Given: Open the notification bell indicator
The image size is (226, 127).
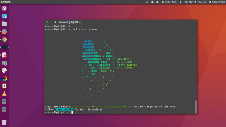Looking at the screenshot, I should (157, 2).
